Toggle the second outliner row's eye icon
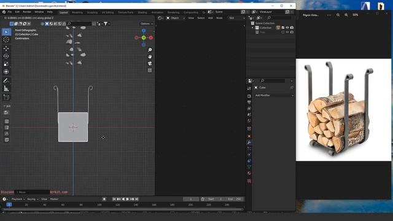 click(x=287, y=32)
